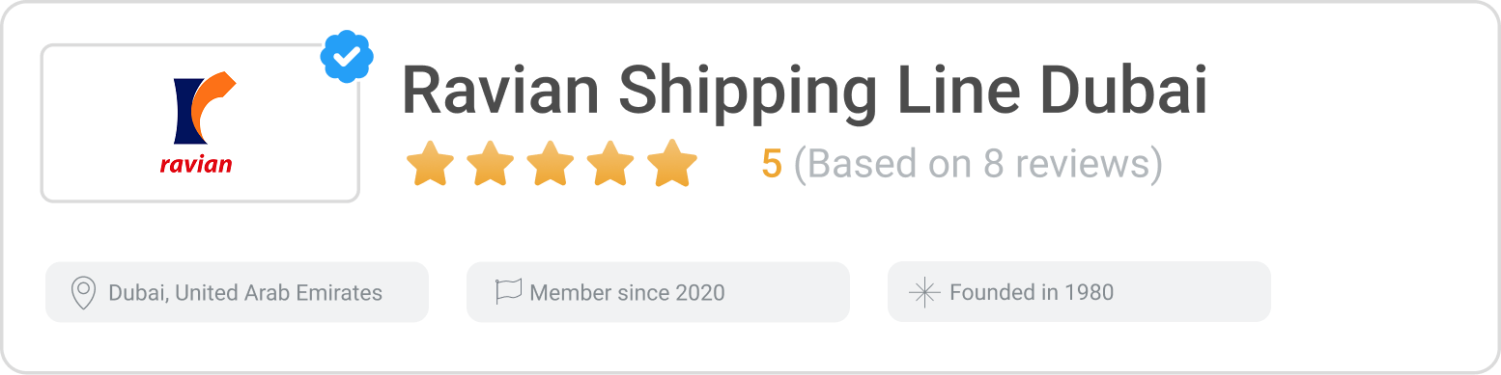
Task: Click the starburst icon beside Founded in
Action: [925, 292]
